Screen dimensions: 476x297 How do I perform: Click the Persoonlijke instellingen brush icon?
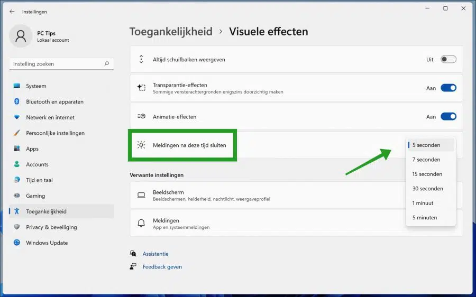(17, 133)
